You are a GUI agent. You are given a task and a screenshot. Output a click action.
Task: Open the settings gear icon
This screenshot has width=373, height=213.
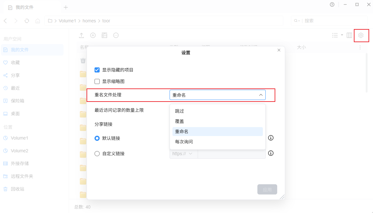[x=361, y=35]
